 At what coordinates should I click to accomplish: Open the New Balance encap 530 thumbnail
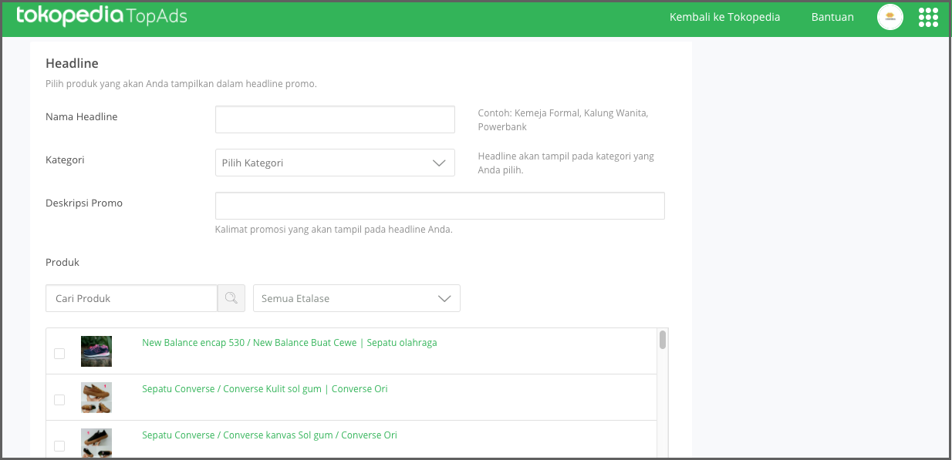(96, 351)
